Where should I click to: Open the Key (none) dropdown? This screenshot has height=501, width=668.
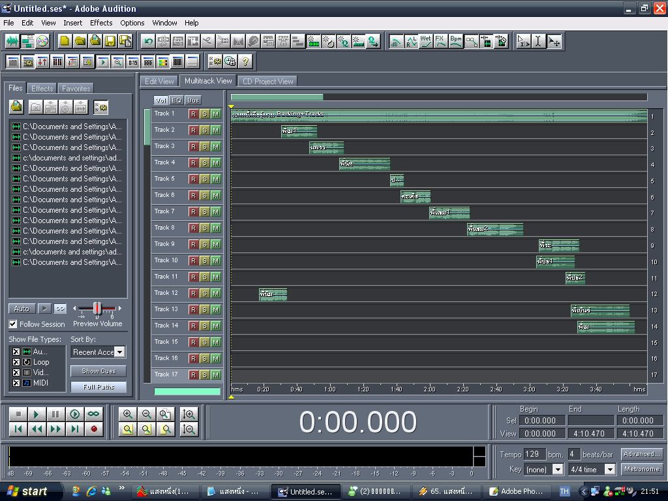point(558,470)
